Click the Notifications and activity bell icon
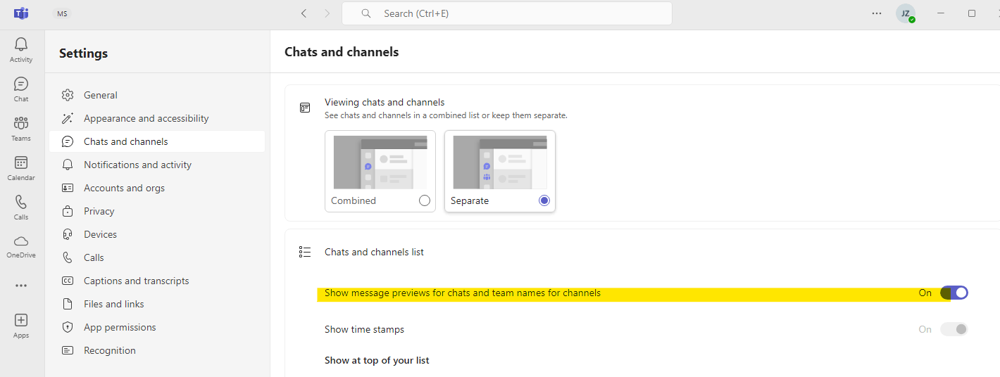 coord(68,165)
